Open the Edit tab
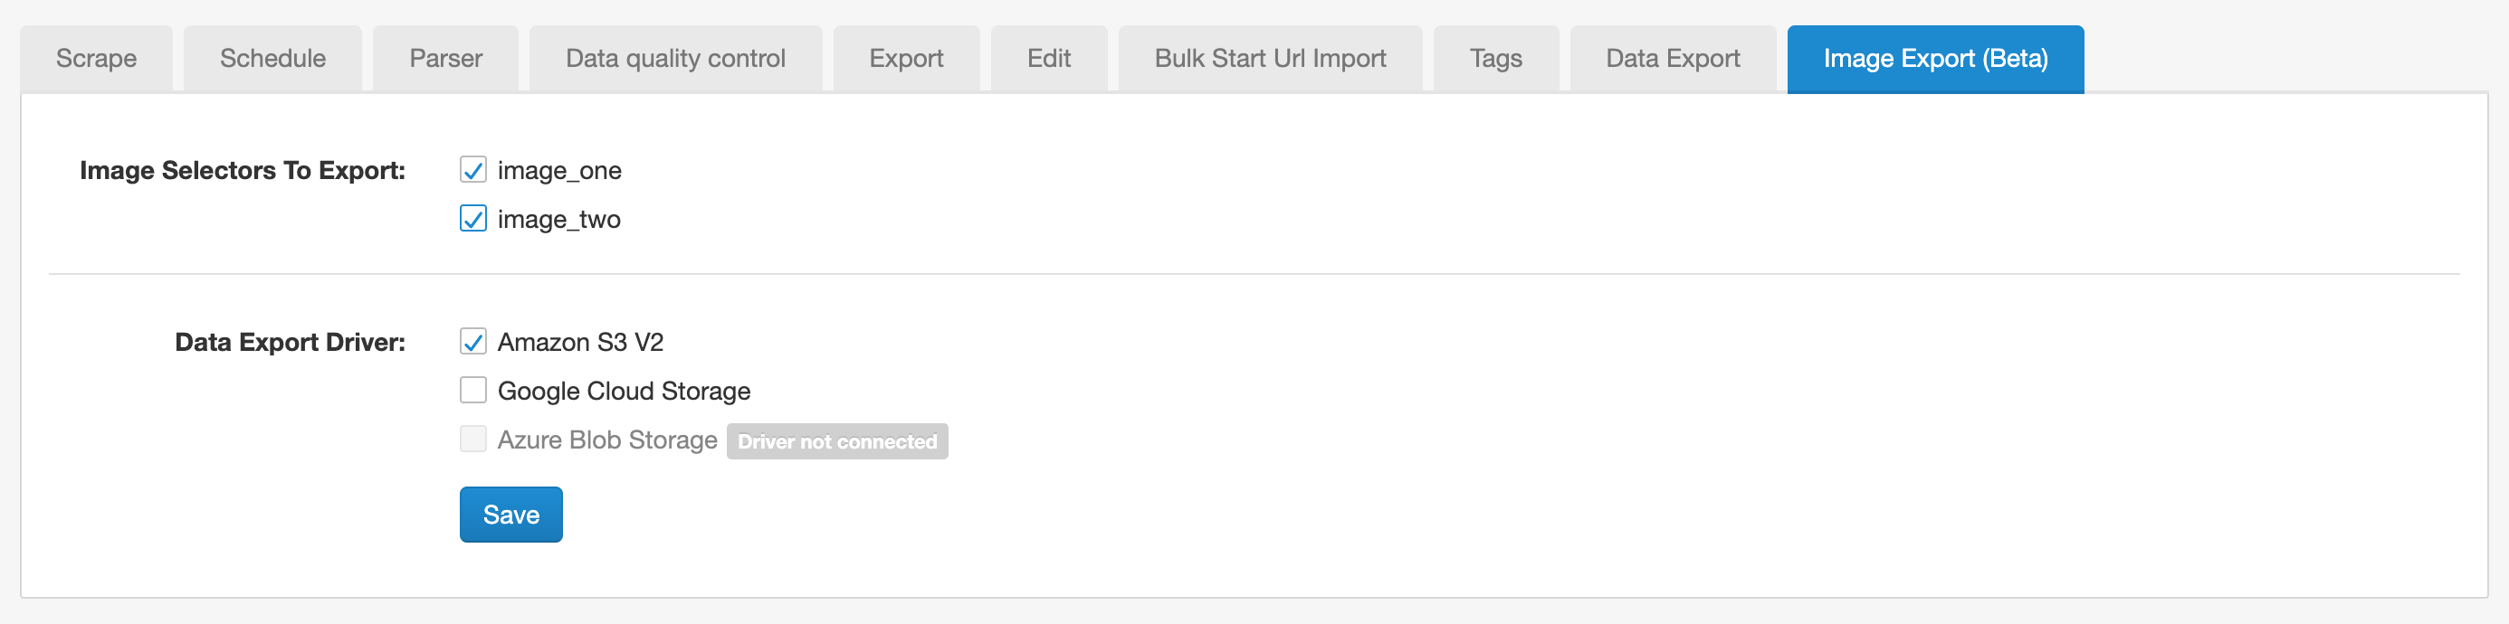The height and width of the screenshot is (624, 2509). [x=1047, y=59]
